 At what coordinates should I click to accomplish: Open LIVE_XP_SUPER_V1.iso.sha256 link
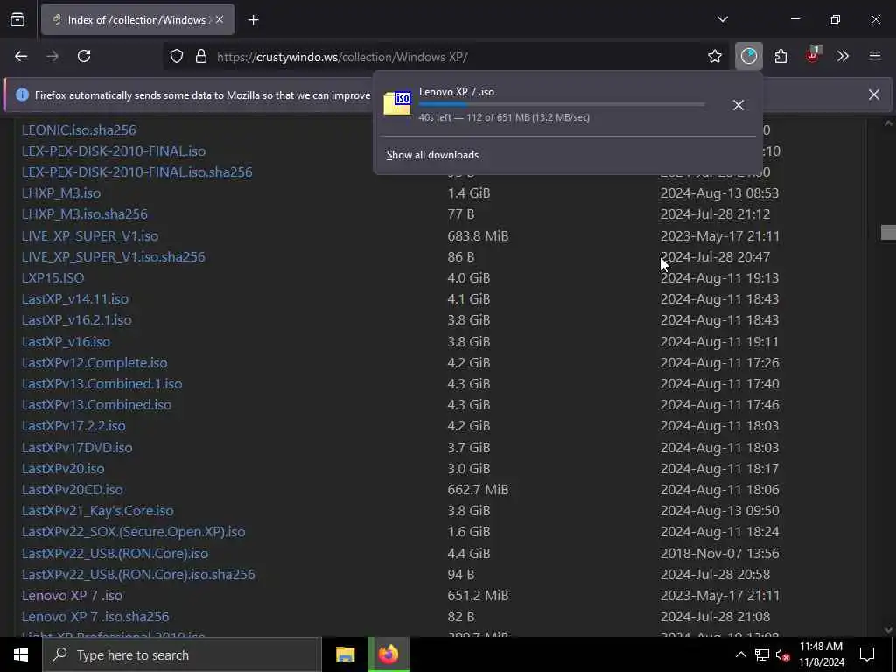(114, 256)
